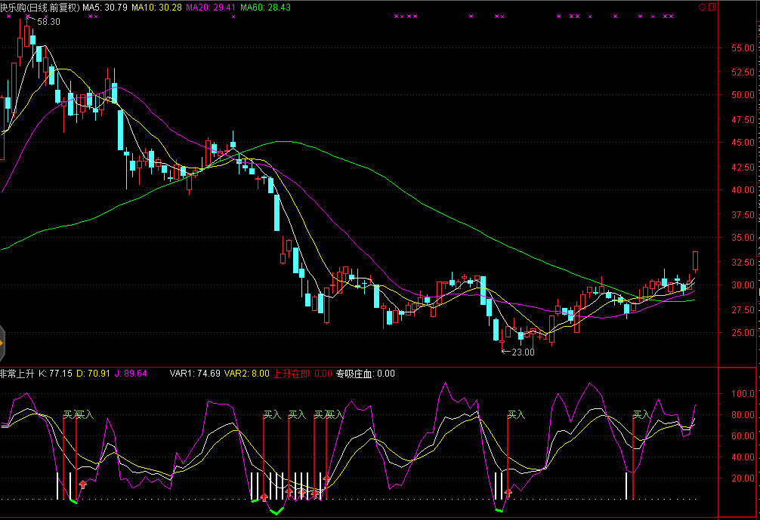Click the split-window panel icon at top right
760x520 pixels.
712,7
